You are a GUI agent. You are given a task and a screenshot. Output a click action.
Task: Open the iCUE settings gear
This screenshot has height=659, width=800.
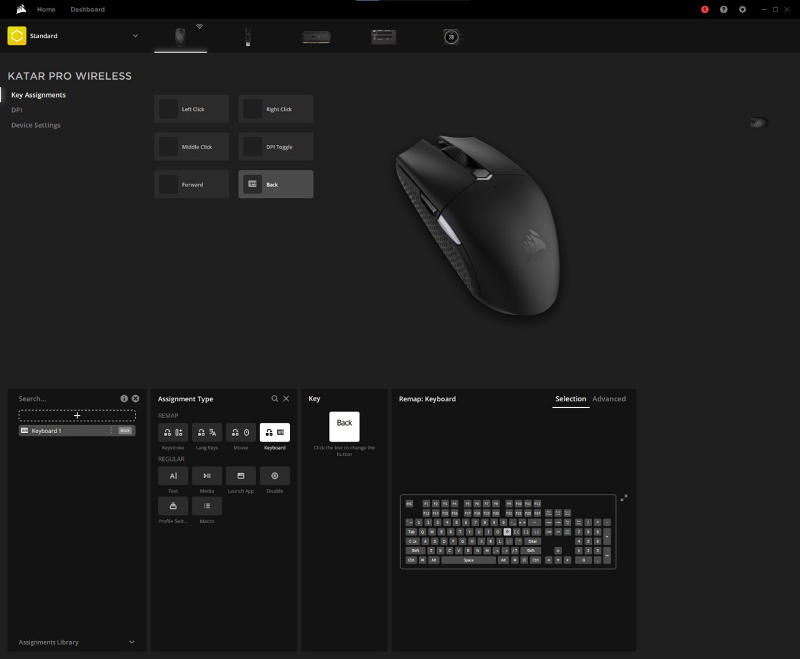[742, 9]
